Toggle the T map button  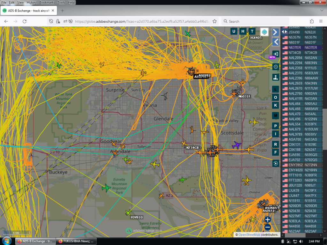(x=252, y=31)
